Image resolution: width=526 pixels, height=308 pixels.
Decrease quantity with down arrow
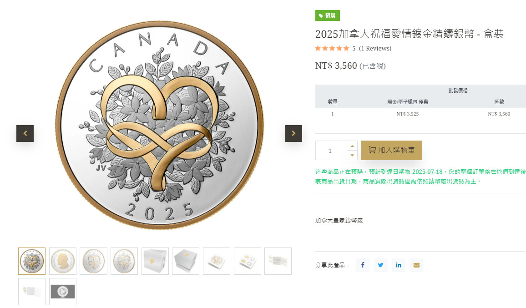click(352, 155)
